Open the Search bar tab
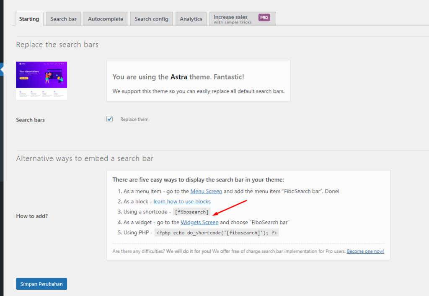The height and width of the screenshot is (296, 429). click(x=63, y=19)
